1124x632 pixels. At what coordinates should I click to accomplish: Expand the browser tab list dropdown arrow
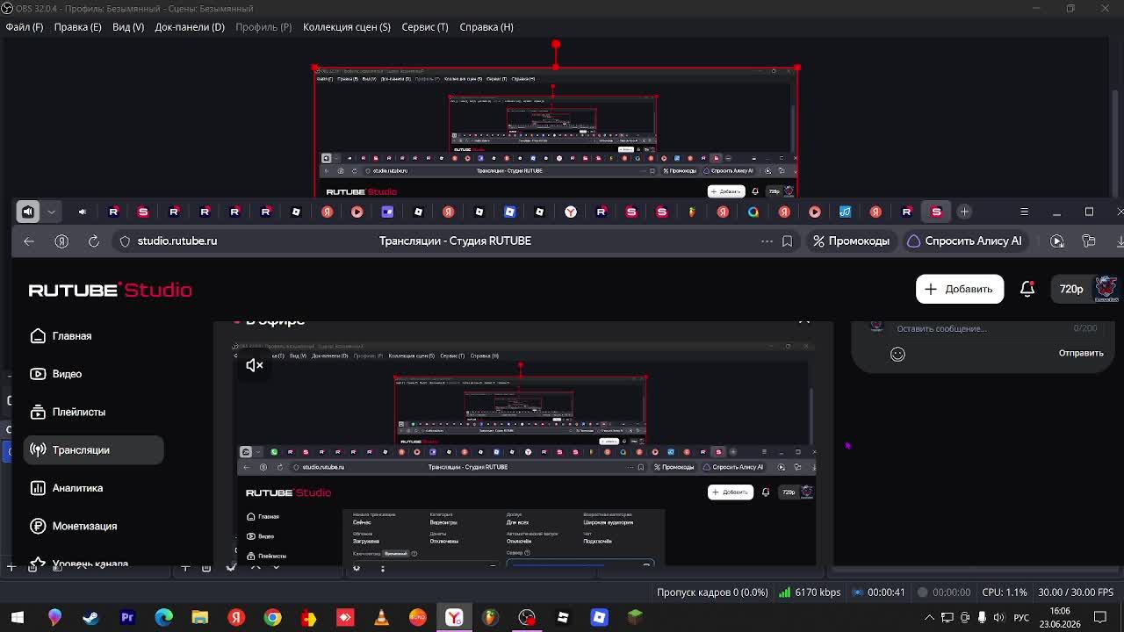52,212
